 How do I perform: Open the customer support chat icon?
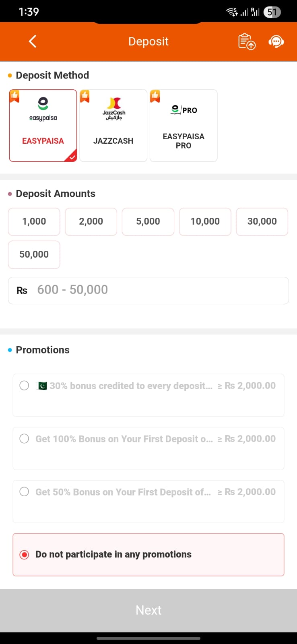(276, 41)
